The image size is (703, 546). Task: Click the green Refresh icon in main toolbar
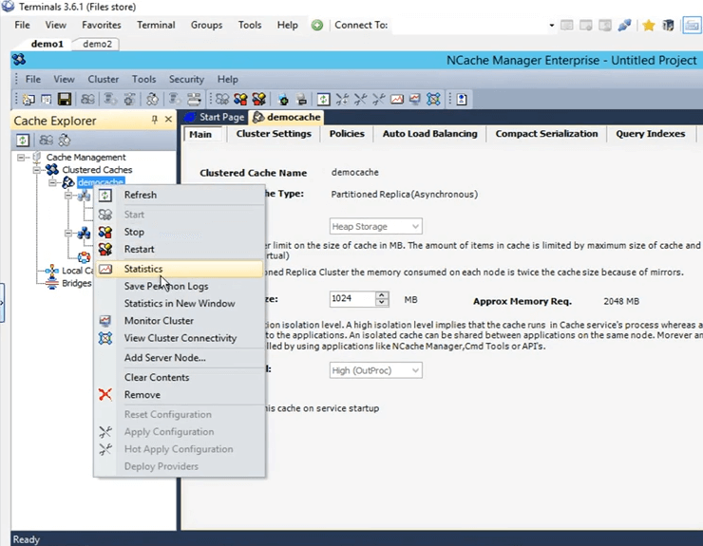pos(323,99)
